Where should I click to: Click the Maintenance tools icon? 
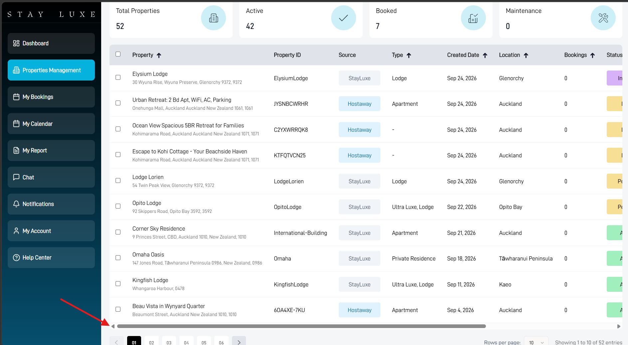tap(603, 18)
